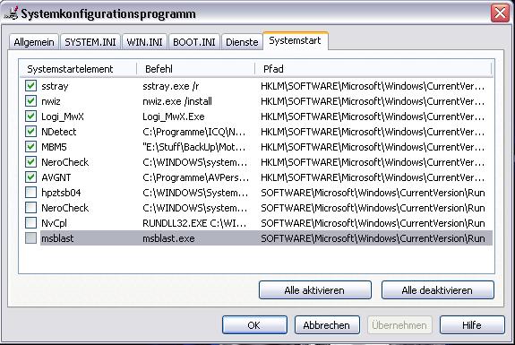Go to the Dienste tab
Screen dimensions: 515x345
[242, 42]
